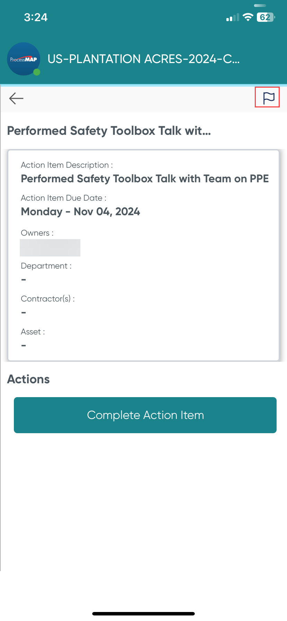Expand the Performed Safety Toolbox Talk heading
This screenshot has width=287, height=621.
[109, 131]
